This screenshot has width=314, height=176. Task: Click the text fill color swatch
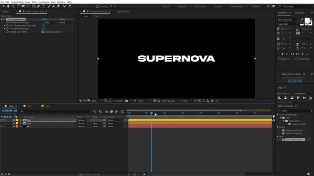coord(307,20)
